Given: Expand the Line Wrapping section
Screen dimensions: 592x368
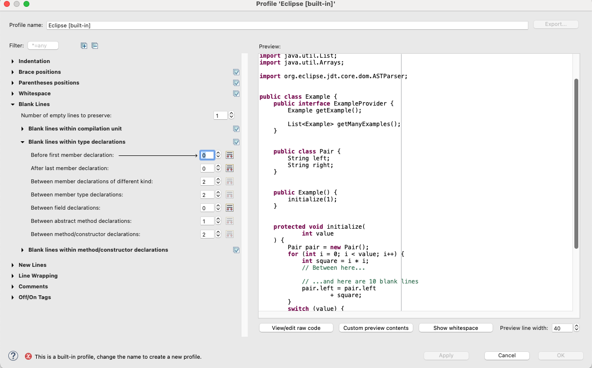Looking at the screenshot, I should [13, 276].
